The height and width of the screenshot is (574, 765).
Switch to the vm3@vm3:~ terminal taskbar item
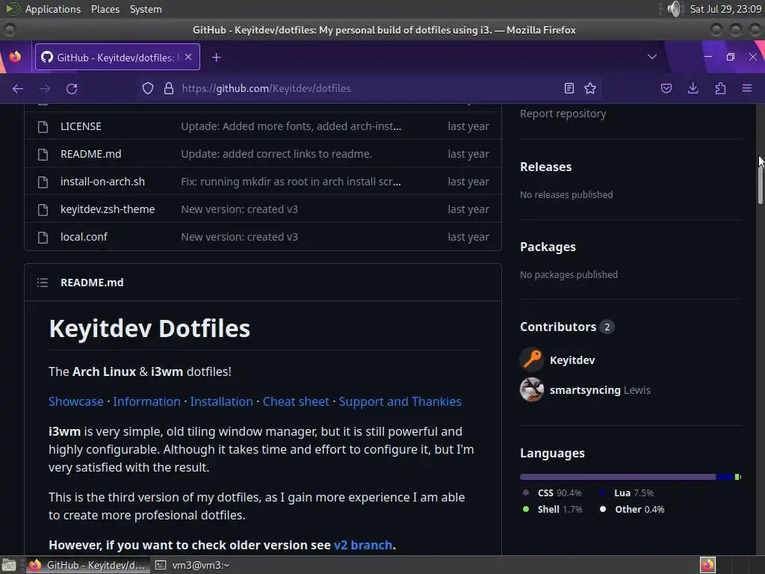[x=192, y=565]
